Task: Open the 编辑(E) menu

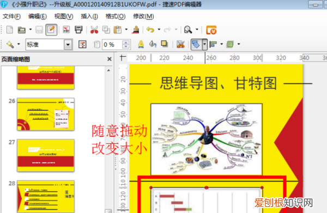Action: click(x=38, y=16)
